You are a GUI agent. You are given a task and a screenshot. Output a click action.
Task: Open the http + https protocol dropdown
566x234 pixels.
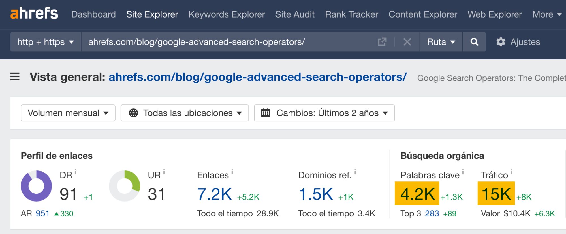46,42
